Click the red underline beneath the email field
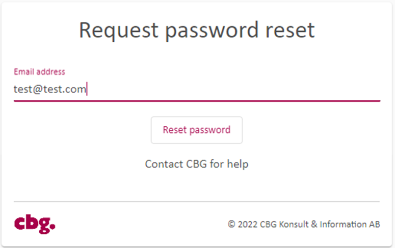Image resolution: width=395 pixels, height=248 pixels. (197, 101)
